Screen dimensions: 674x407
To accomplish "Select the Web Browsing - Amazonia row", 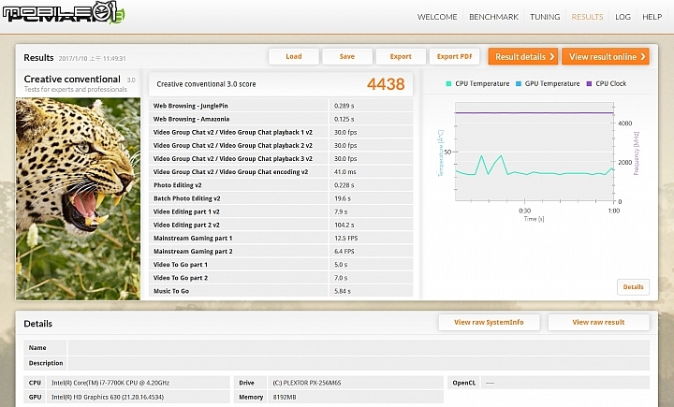I will [281, 119].
